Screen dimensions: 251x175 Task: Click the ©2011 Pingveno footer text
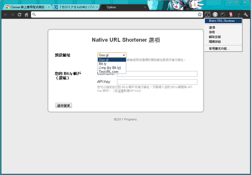(x=125, y=120)
